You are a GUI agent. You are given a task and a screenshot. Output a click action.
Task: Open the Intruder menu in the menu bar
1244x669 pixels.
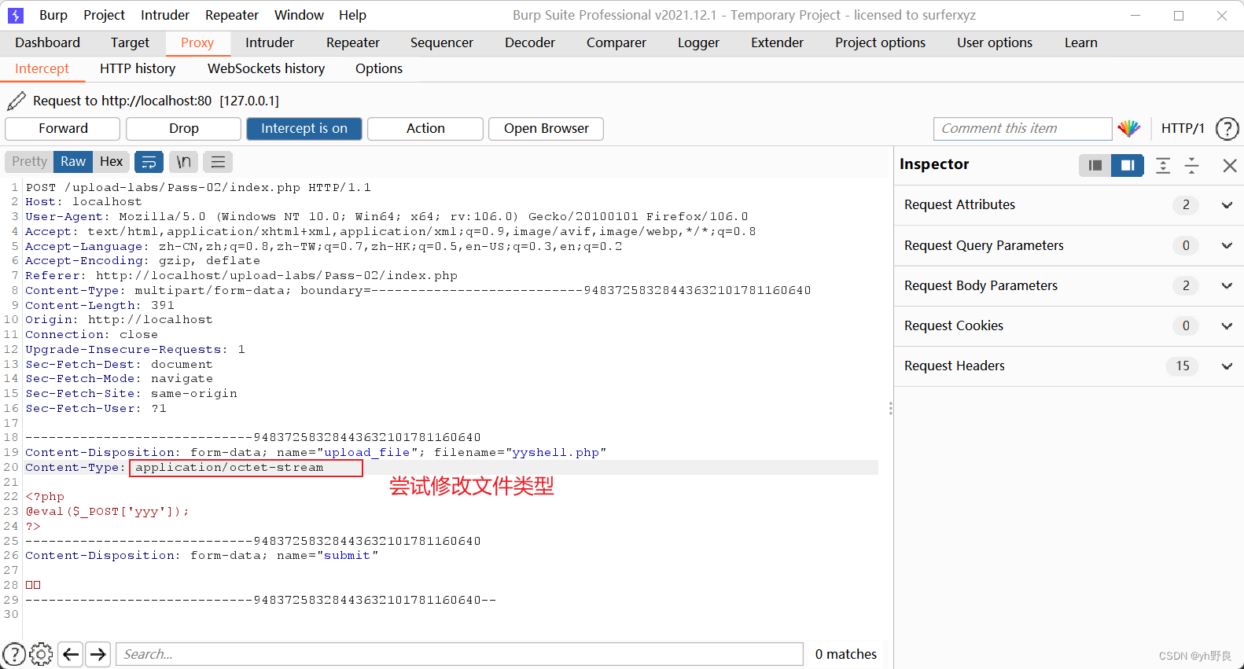[x=165, y=15]
